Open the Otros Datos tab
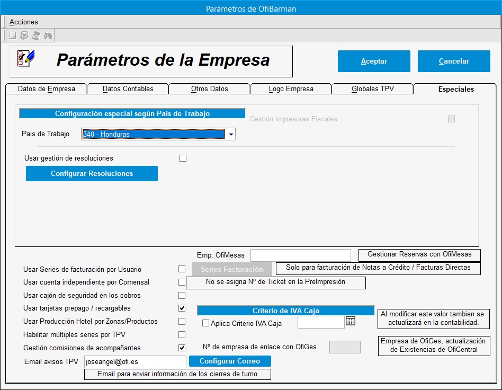 [x=209, y=89]
